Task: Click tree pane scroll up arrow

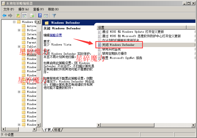Action: (x=38, y=22)
